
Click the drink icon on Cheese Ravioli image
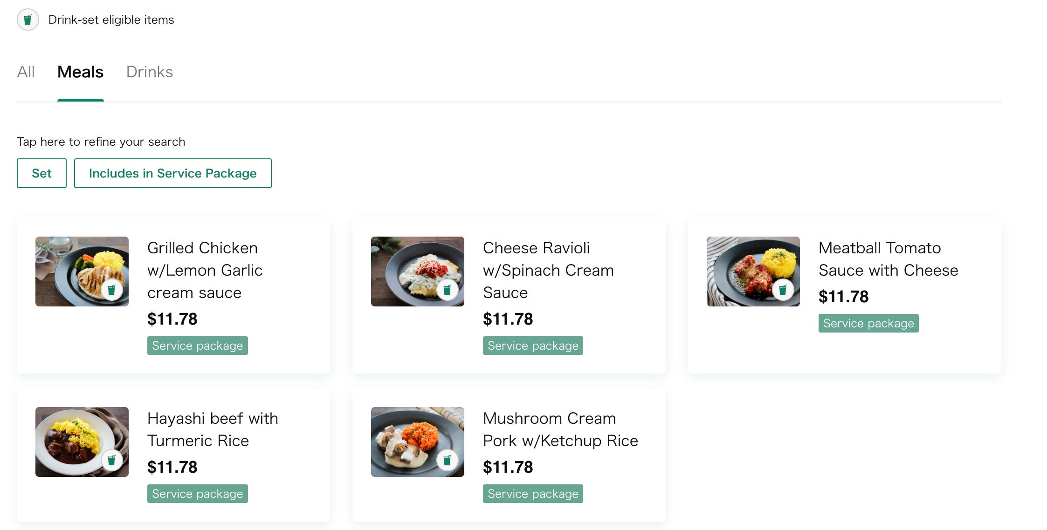448,289
